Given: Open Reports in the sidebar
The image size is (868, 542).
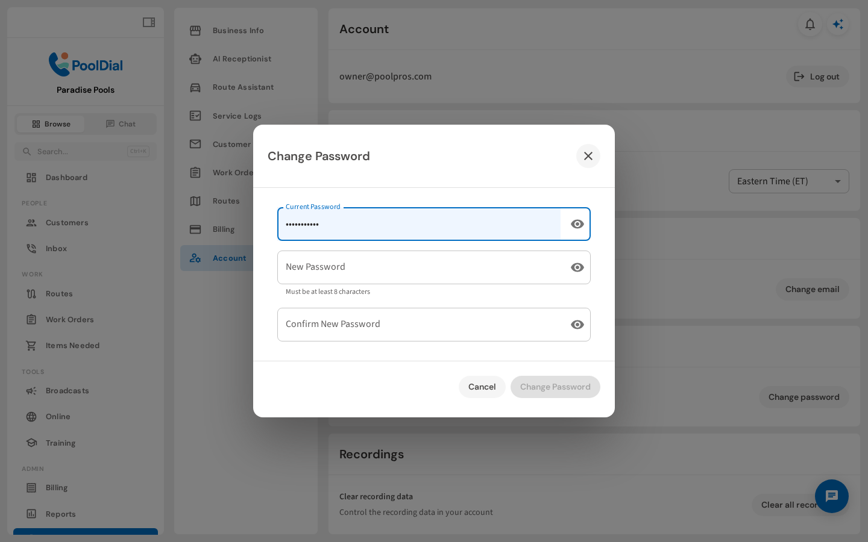Looking at the screenshot, I should click(x=86, y=514).
